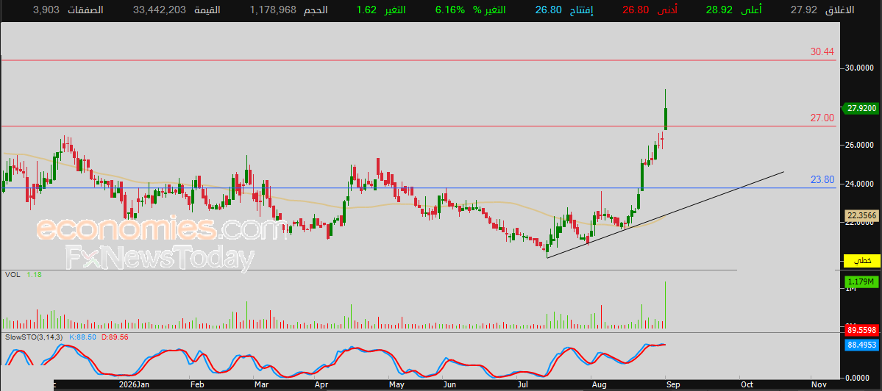The height and width of the screenshot is (391, 882).
Task: Select the VOL indicator label
Action: tap(13, 275)
